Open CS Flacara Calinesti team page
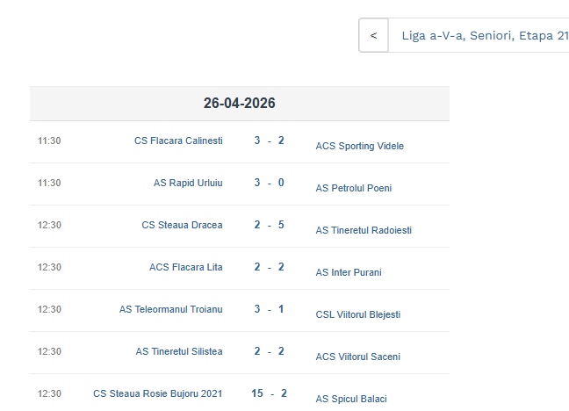569x411 pixels. point(178,141)
